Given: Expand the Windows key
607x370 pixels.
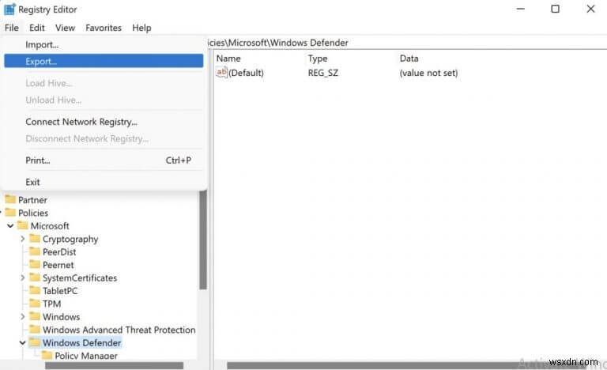Looking at the screenshot, I should click(x=22, y=317).
